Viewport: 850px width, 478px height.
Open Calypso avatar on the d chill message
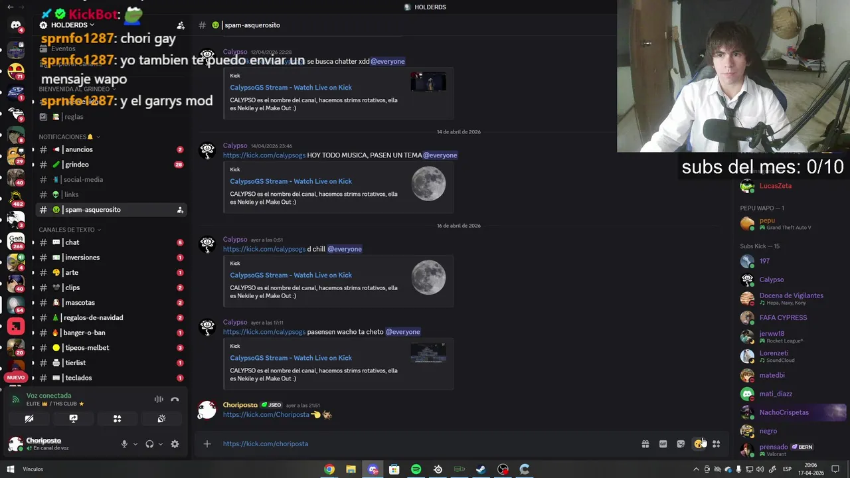coord(207,244)
